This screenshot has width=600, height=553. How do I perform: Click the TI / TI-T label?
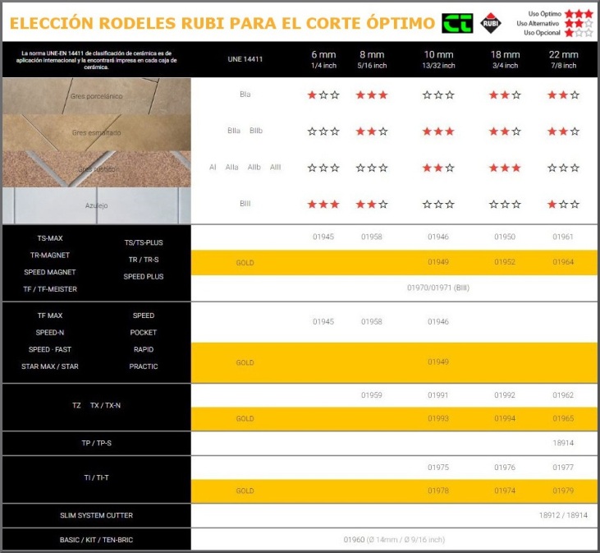point(96,477)
